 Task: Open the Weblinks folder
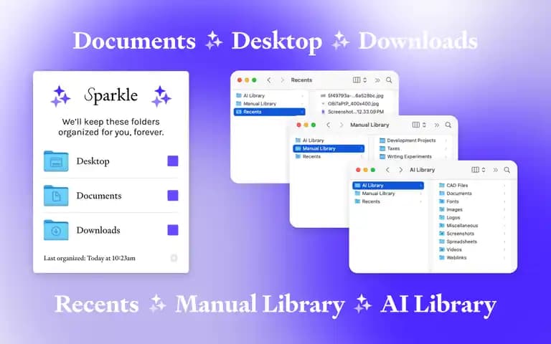click(x=453, y=258)
